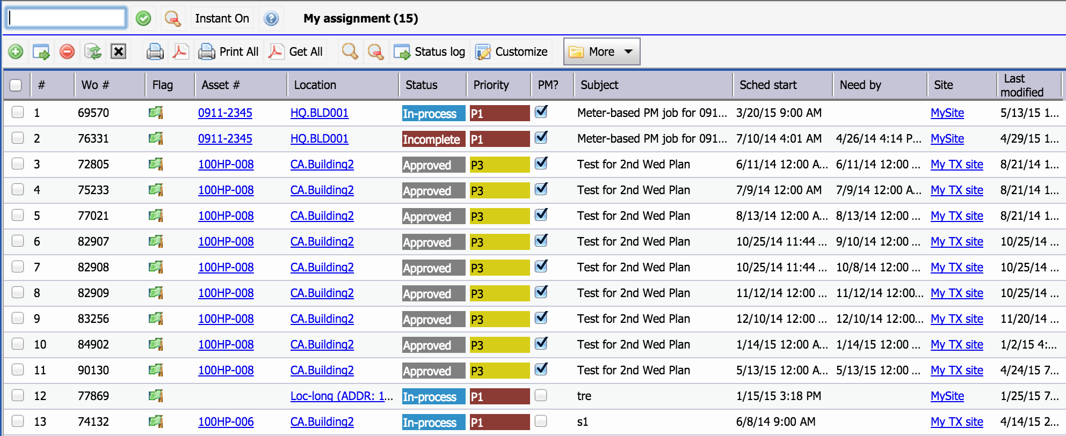
Task: Click the flag icon for work order 84902
Action: (156, 344)
